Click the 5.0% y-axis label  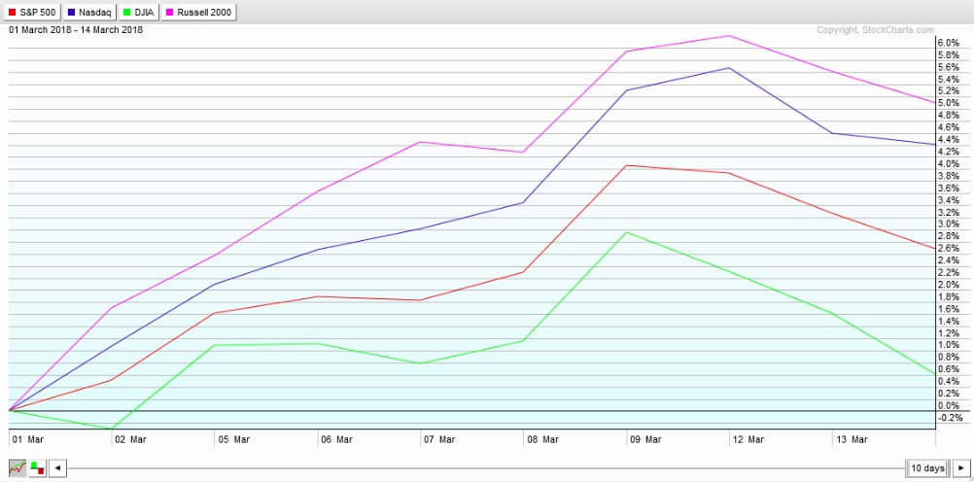click(x=949, y=103)
